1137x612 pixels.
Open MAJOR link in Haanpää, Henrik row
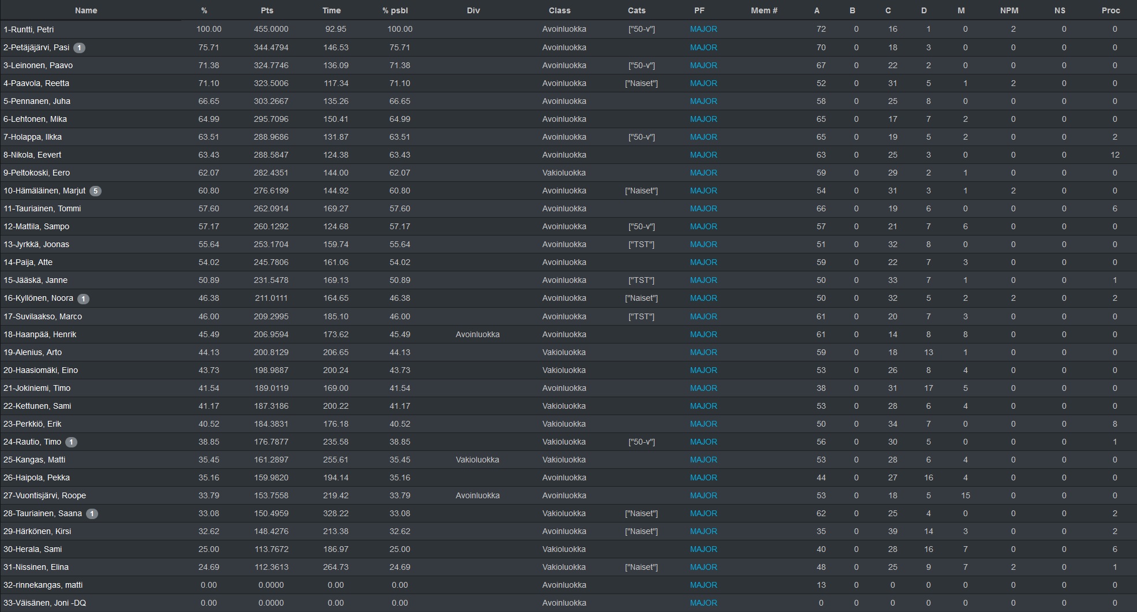point(704,334)
